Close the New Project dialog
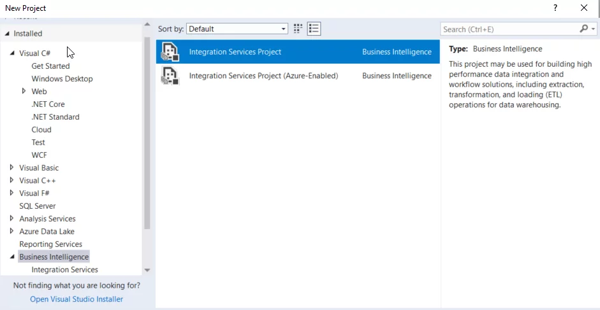The image size is (600, 310). tap(584, 8)
